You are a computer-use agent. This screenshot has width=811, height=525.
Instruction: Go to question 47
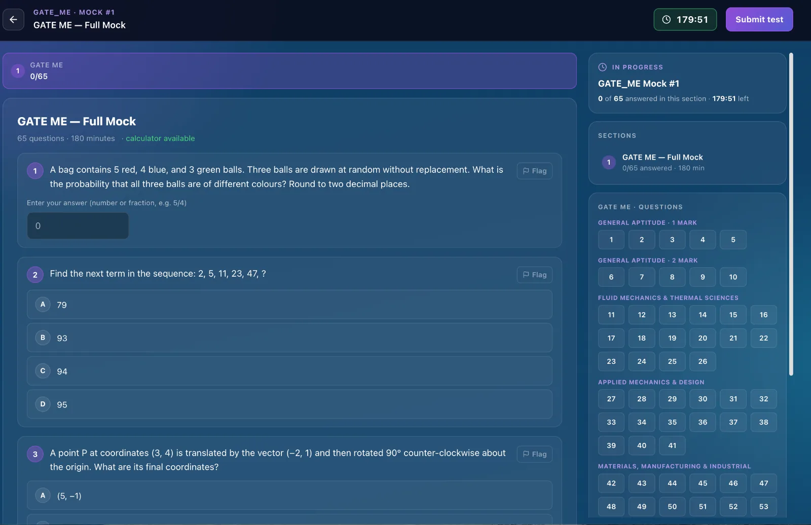click(x=763, y=483)
